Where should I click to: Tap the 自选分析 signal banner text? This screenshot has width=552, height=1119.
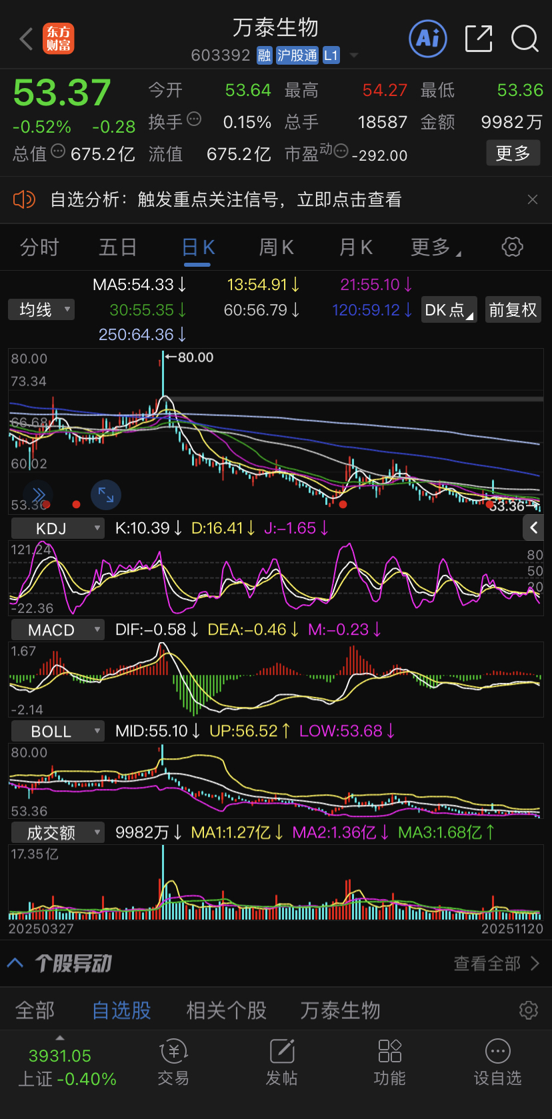(x=226, y=199)
